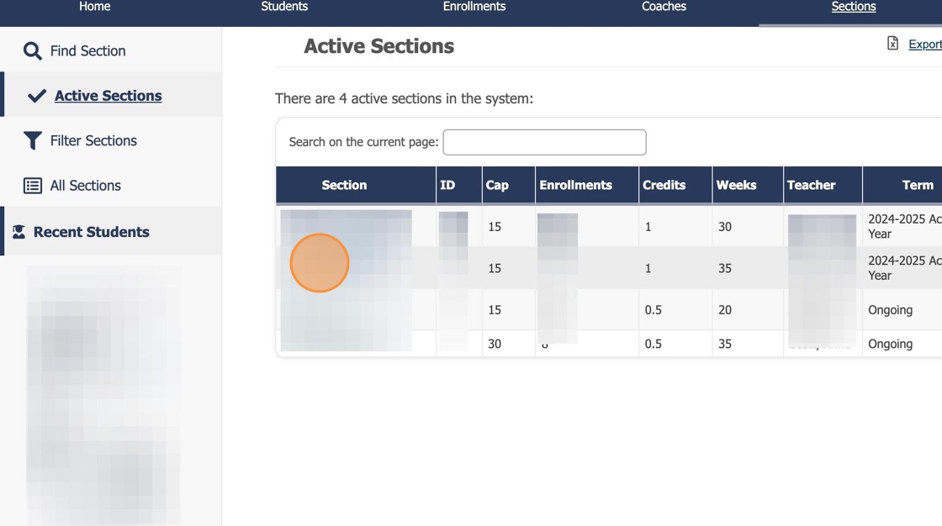
Task: Click the All Sections list icon
Action: coord(32,186)
